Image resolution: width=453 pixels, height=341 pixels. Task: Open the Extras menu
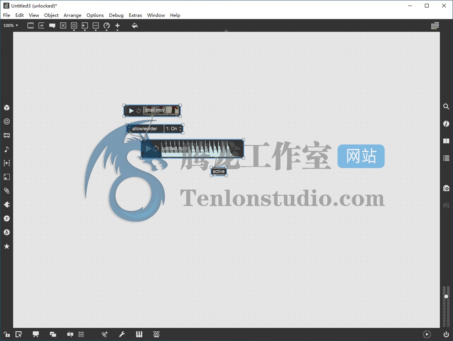pos(135,15)
